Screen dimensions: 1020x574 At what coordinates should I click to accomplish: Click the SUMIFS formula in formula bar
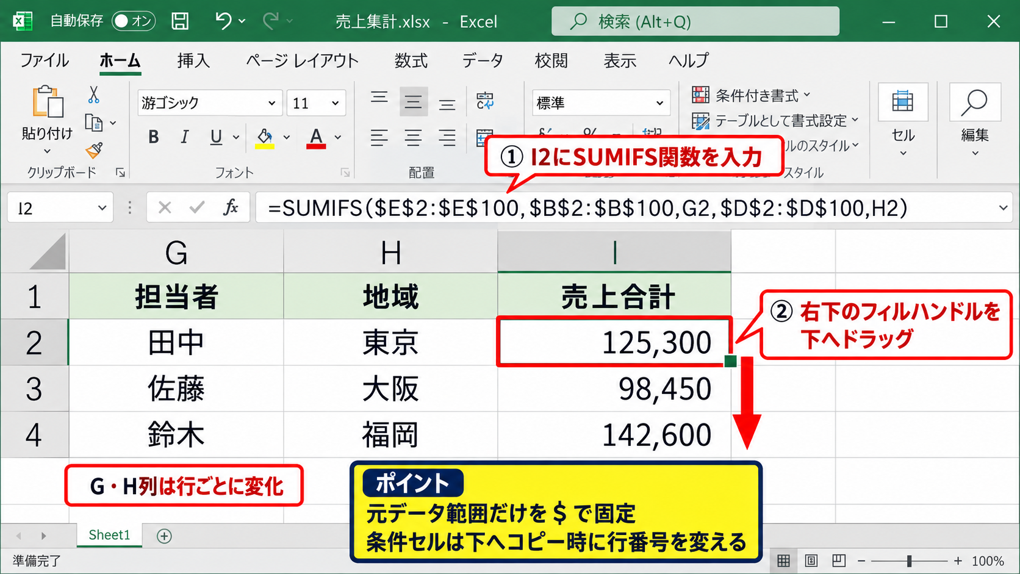click(587, 208)
